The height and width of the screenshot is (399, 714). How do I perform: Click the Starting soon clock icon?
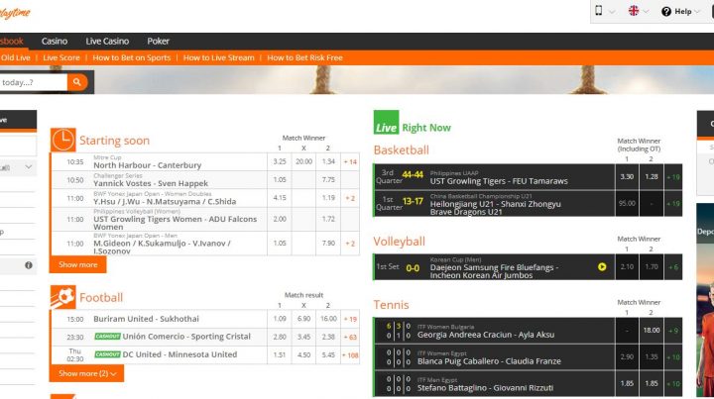click(x=62, y=140)
